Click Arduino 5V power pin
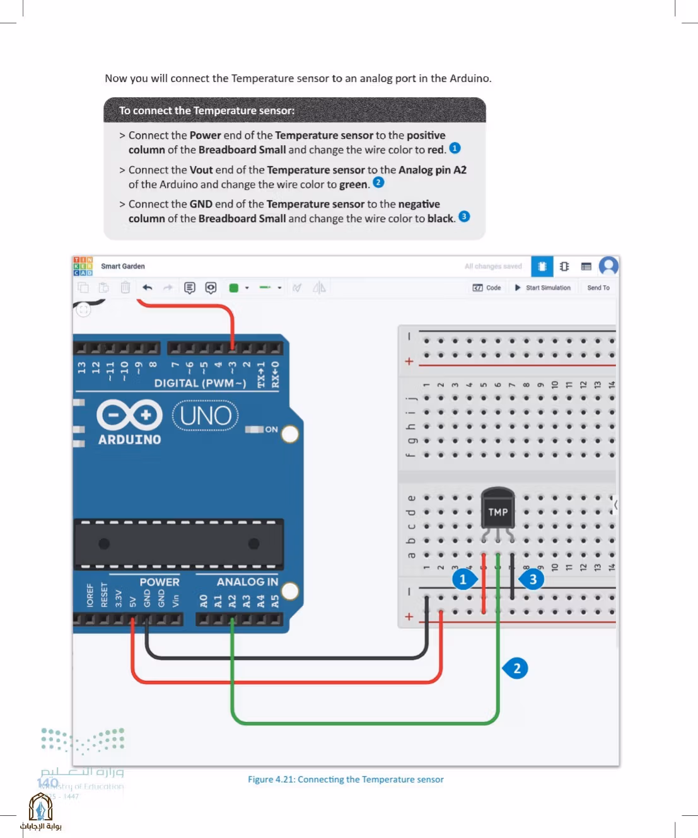Screen dimensions: 698x838 [132, 620]
